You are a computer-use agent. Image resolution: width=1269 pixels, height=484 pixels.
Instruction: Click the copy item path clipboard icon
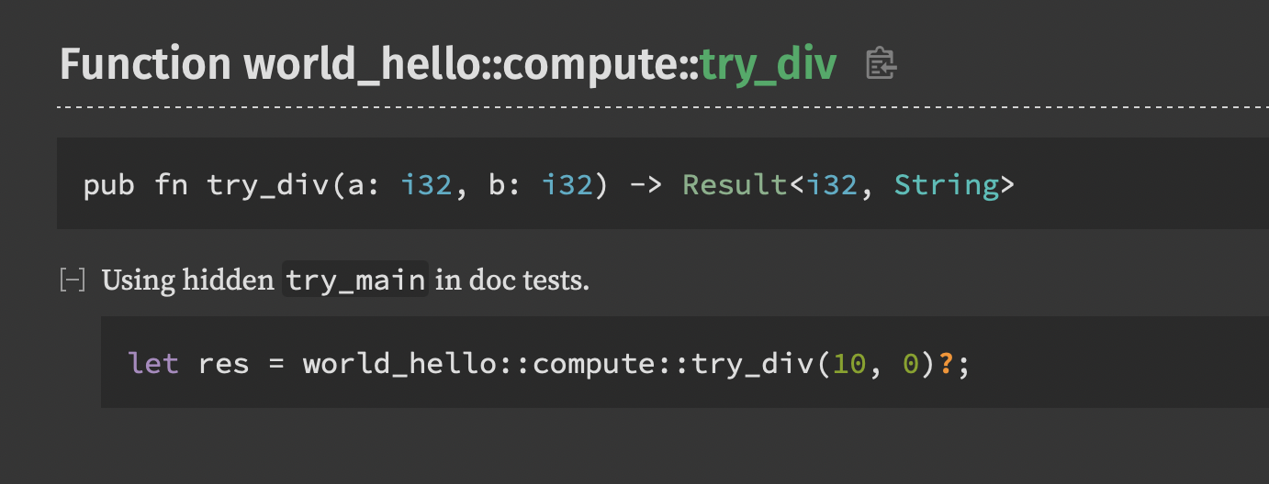tap(881, 63)
